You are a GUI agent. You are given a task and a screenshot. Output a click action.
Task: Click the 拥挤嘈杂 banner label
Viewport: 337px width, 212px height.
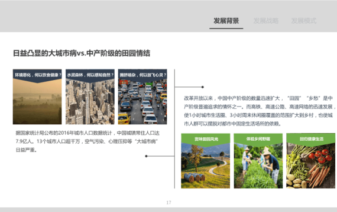(143, 75)
